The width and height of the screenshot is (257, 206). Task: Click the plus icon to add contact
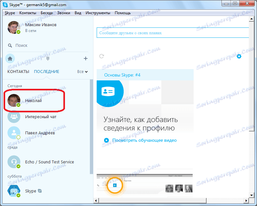point(86,58)
